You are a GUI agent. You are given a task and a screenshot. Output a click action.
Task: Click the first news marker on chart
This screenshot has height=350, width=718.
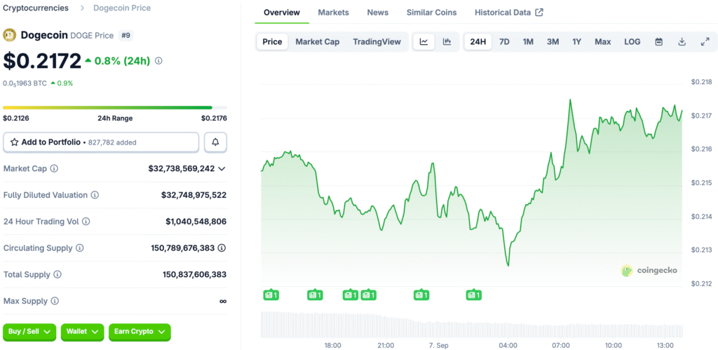coord(271,295)
